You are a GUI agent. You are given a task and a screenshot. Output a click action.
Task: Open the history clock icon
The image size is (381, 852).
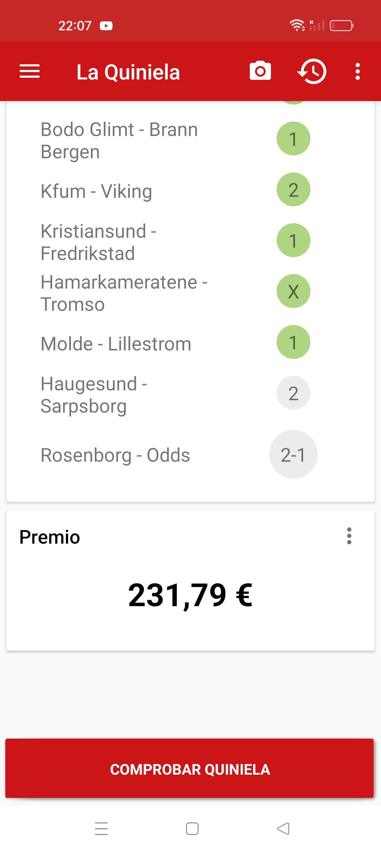(312, 71)
